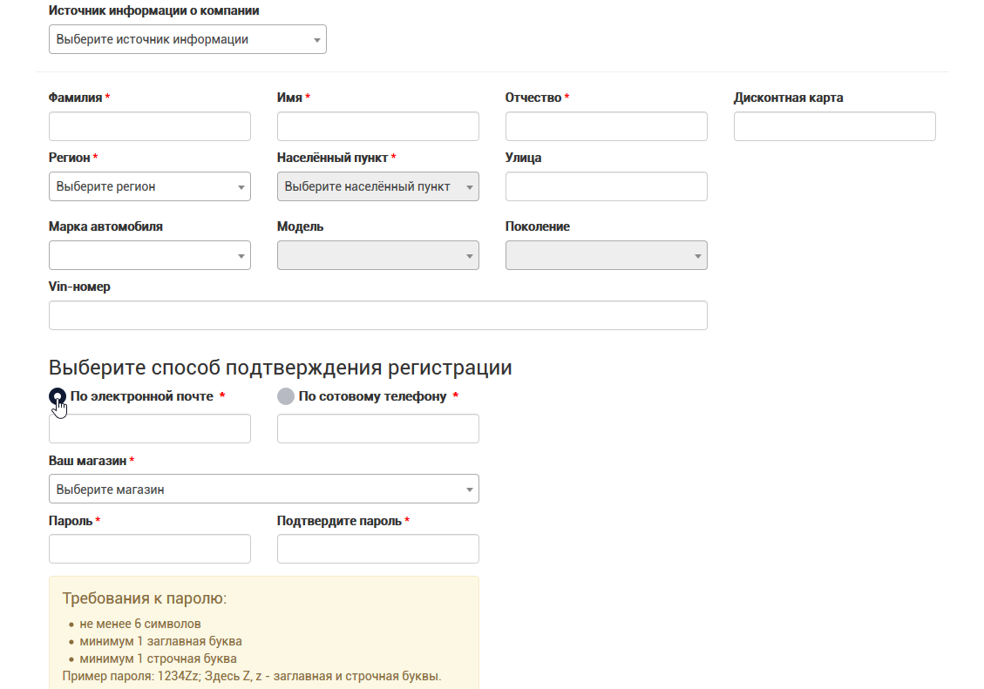Image resolution: width=984 pixels, height=689 pixels.
Task: Click the Vin-номер input field
Action: pyautogui.click(x=377, y=315)
